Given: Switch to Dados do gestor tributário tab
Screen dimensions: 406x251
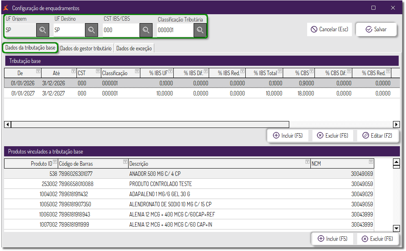Looking at the screenshot, I should point(86,48).
